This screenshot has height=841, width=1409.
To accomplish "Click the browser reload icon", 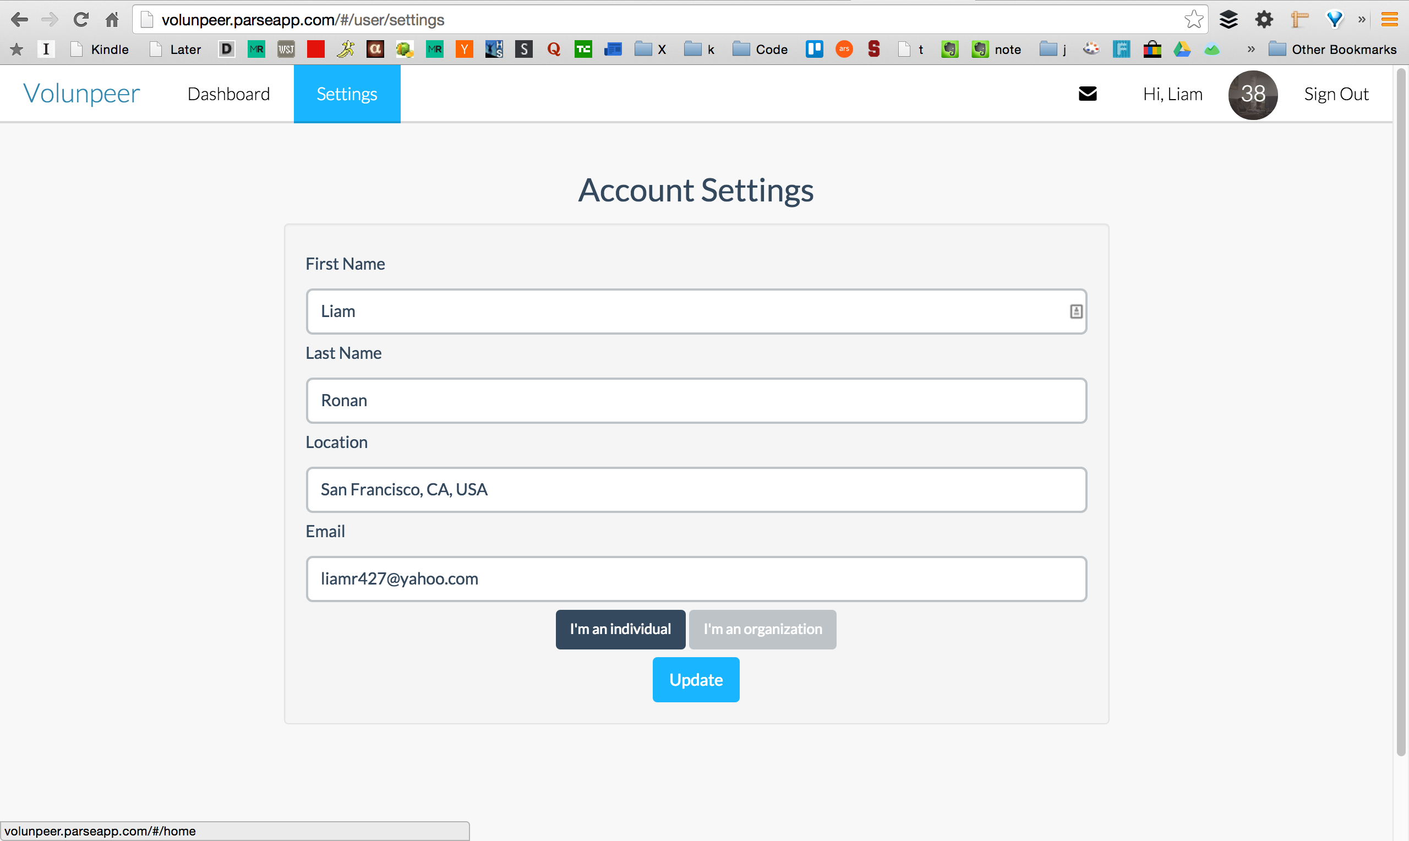I will (x=81, y=20).
